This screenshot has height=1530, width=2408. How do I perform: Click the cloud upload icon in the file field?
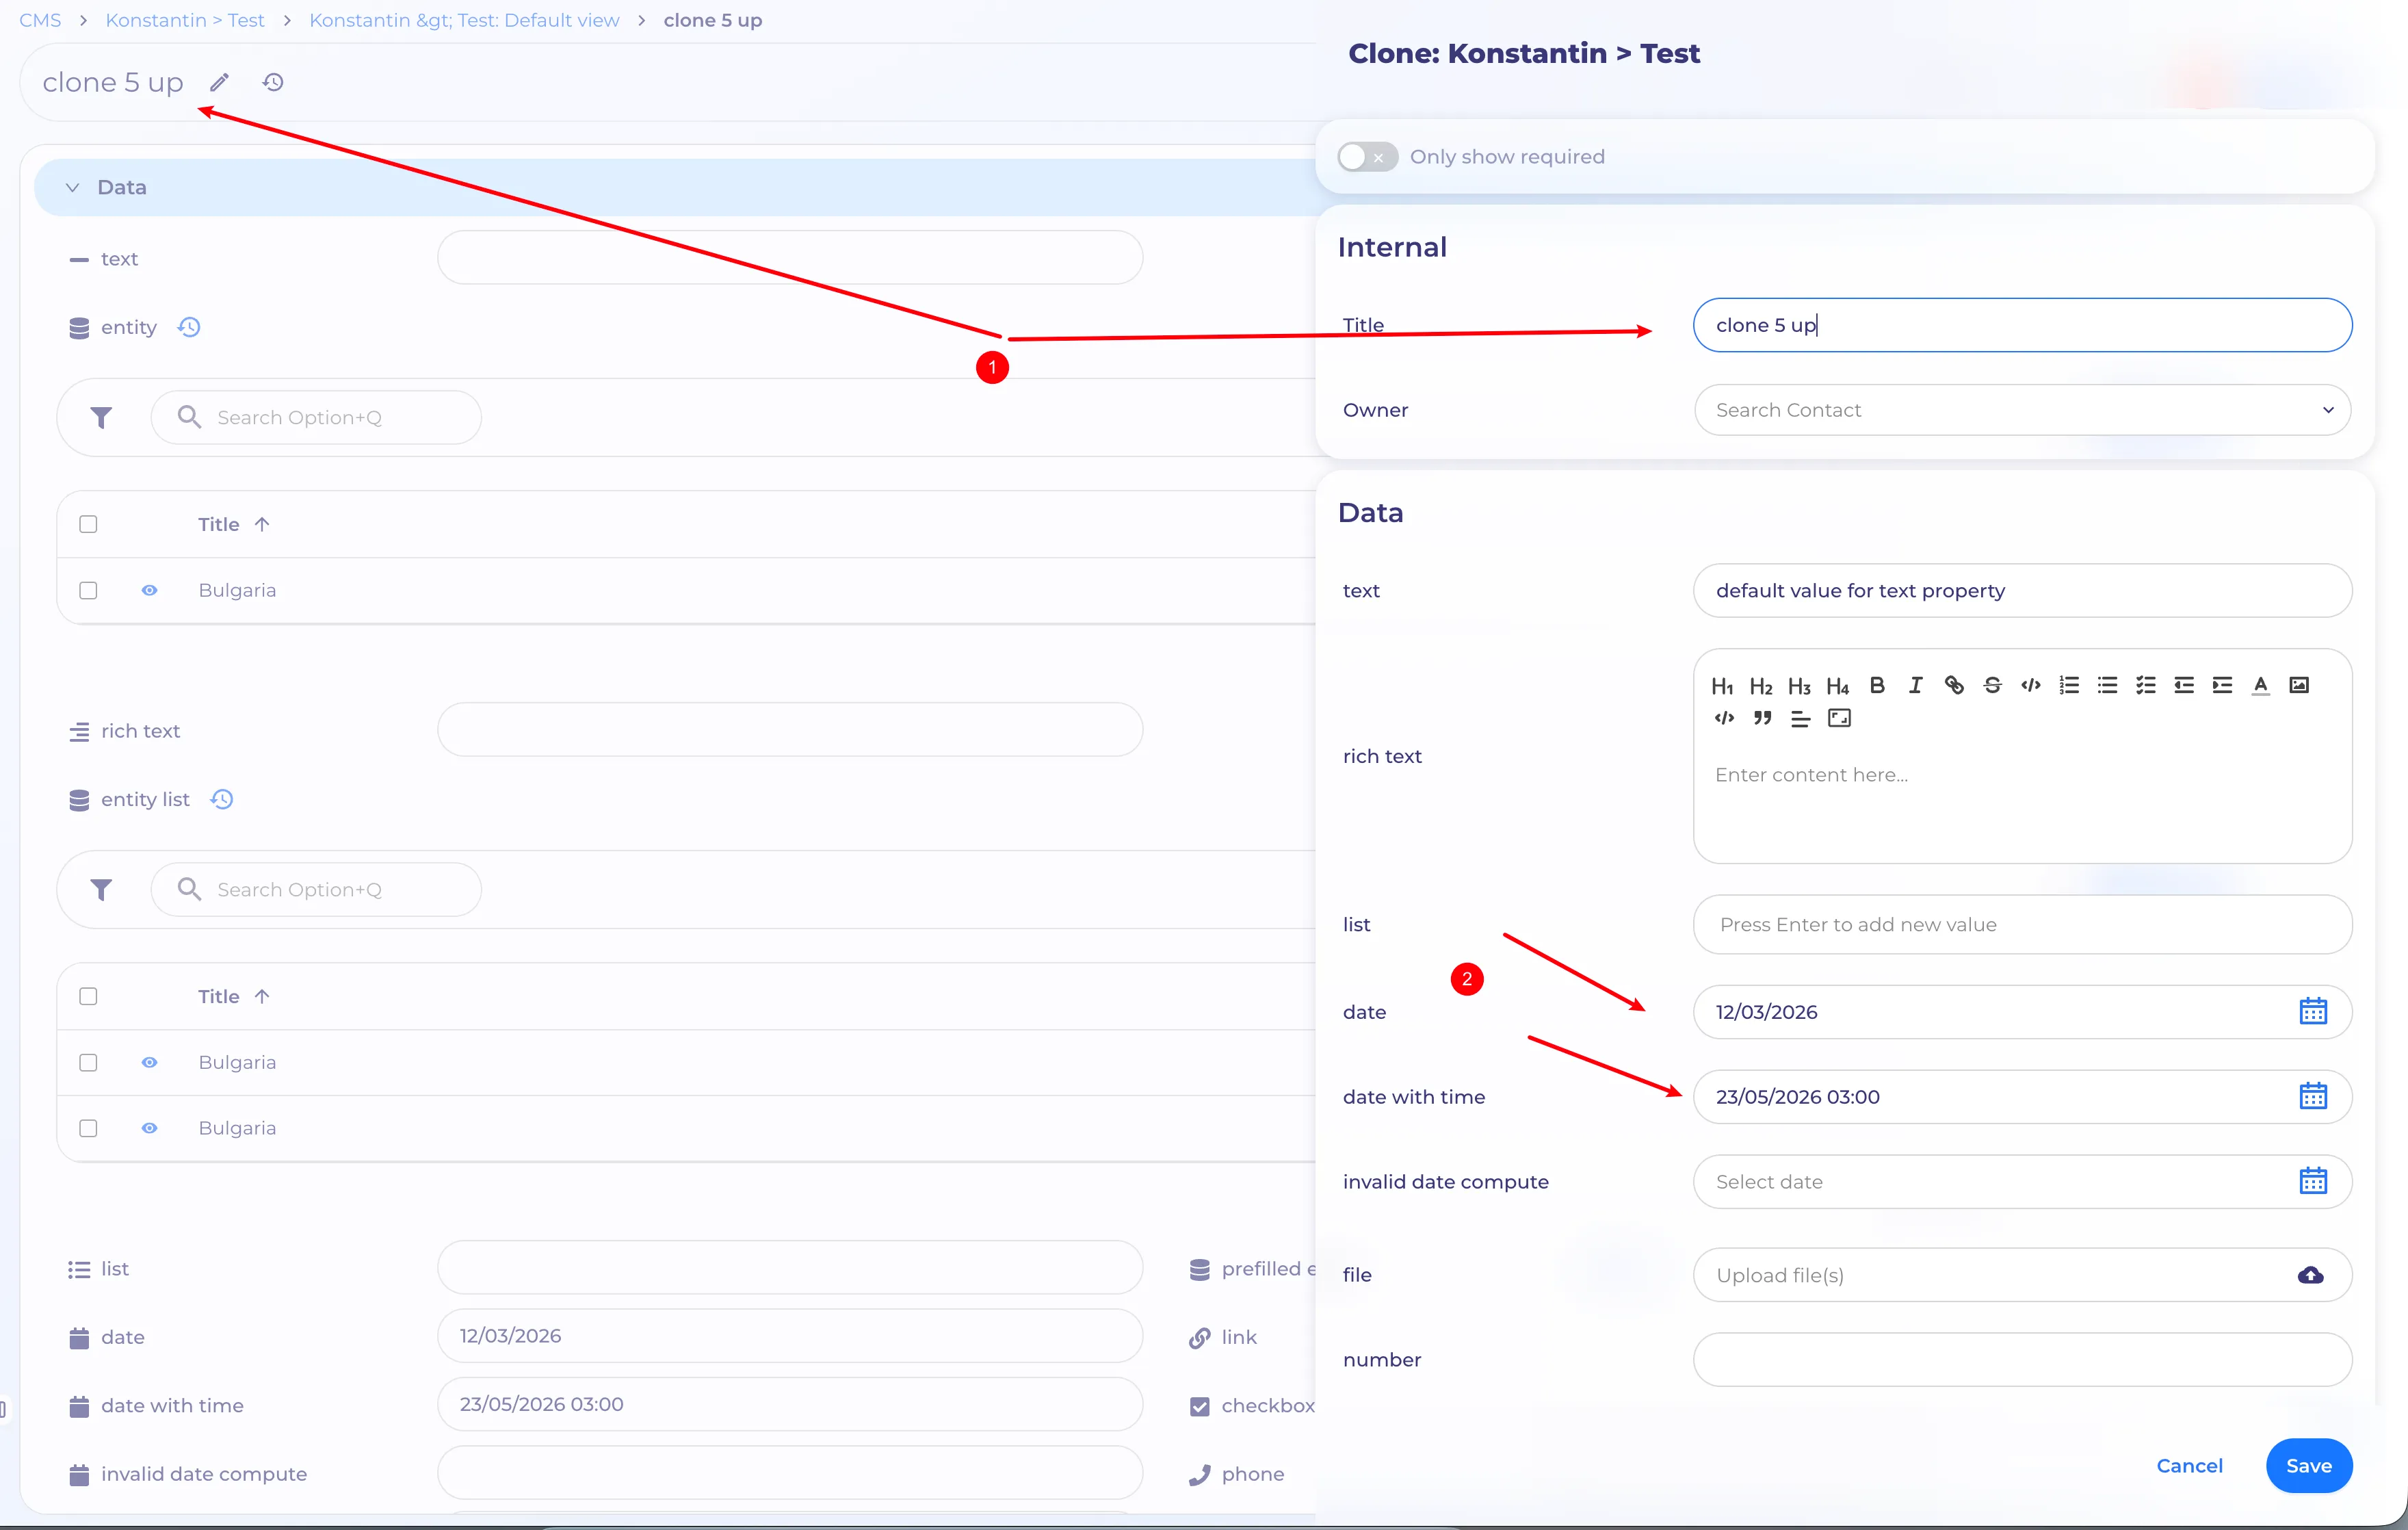point(2310,1275)
